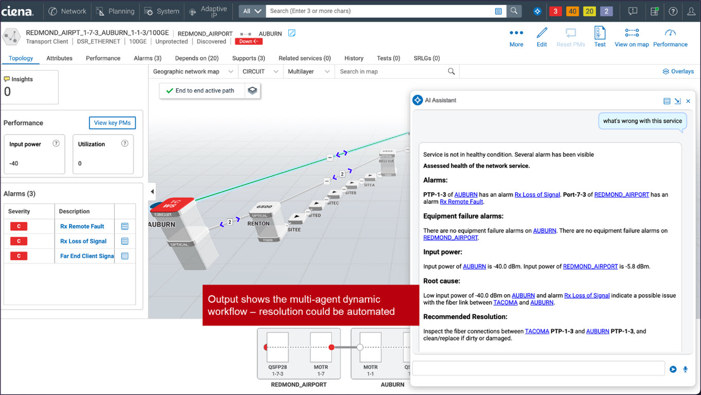Switch to the SRLGs (0) tab
Viewport: 701px width, 395px height.
pos(427,58)
